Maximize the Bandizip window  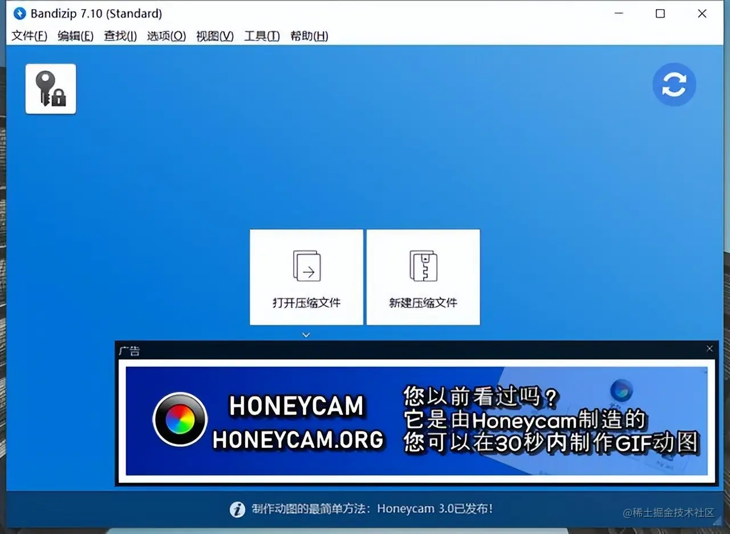pyautogui.click(x=660, y=13)
